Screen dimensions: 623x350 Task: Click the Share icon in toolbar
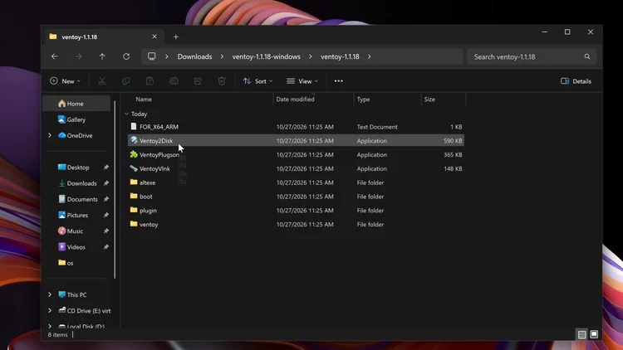(x=198, y=81)
